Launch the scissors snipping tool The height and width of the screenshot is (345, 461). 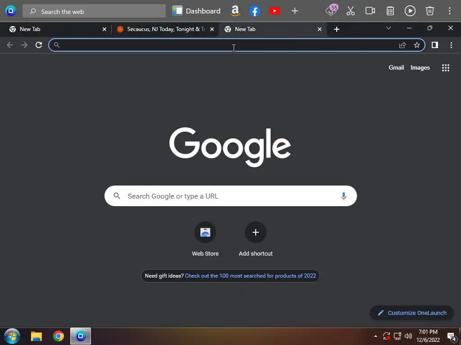point(350,11)
